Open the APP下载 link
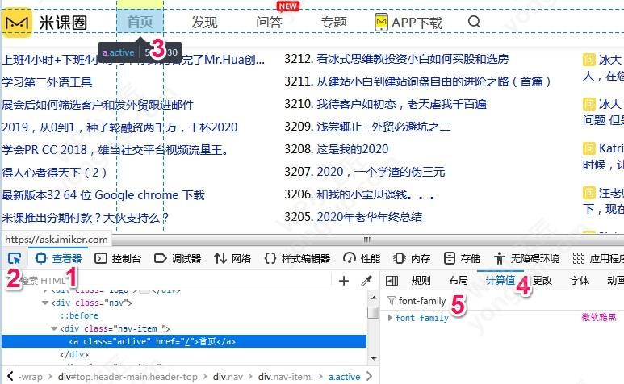The width and height of the screenshot is (624, 384). pos(408,23)
